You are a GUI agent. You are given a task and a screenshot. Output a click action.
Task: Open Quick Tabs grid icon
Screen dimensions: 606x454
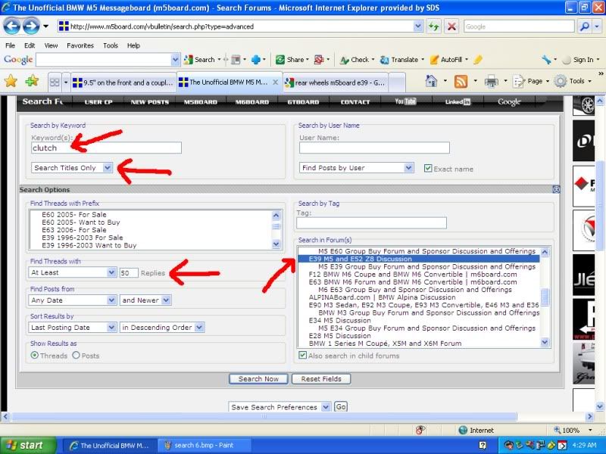55,82
